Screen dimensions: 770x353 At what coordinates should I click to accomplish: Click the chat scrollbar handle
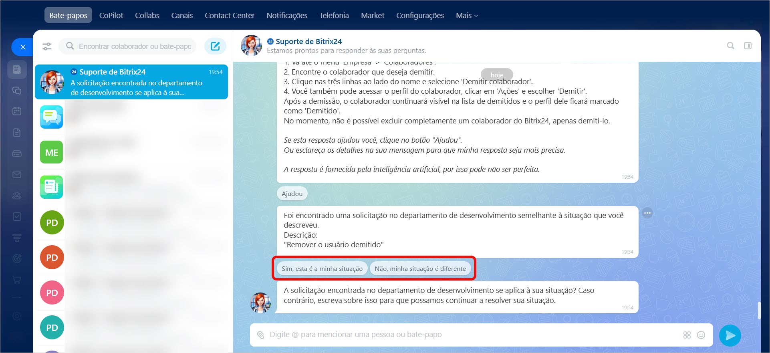(x=759, y=311)
